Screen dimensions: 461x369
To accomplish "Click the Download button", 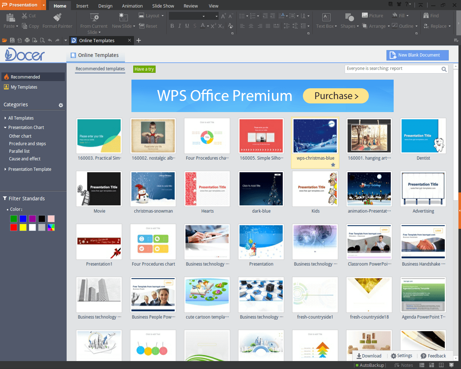I will click(x=369, y=356).
